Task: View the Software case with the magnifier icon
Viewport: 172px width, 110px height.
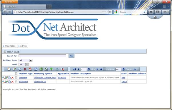Action: click(x=3, y=78)
